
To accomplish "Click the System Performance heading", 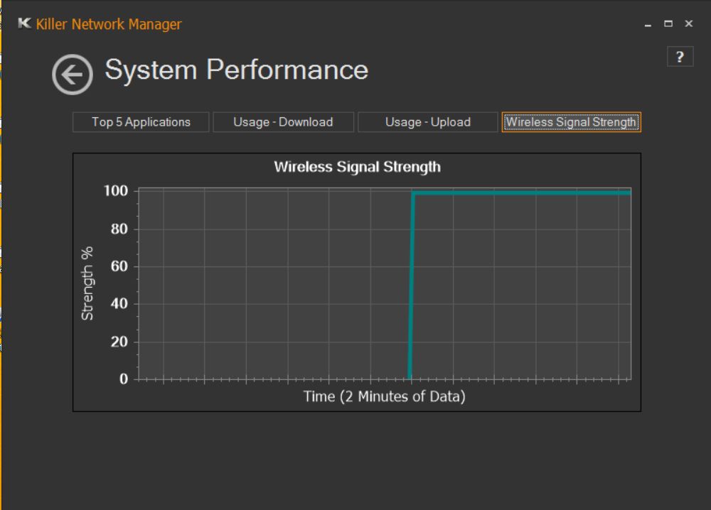I will click(237, 70).
